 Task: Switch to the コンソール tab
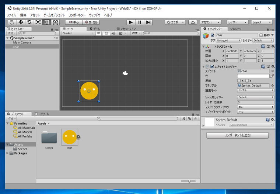(42, 114)
